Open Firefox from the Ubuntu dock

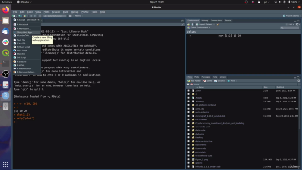coord(6,9)
